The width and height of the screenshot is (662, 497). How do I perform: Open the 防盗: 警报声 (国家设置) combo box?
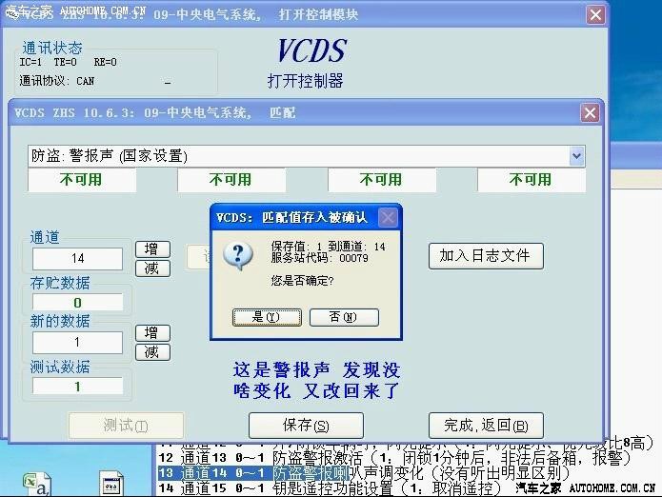tap(305, 156)
